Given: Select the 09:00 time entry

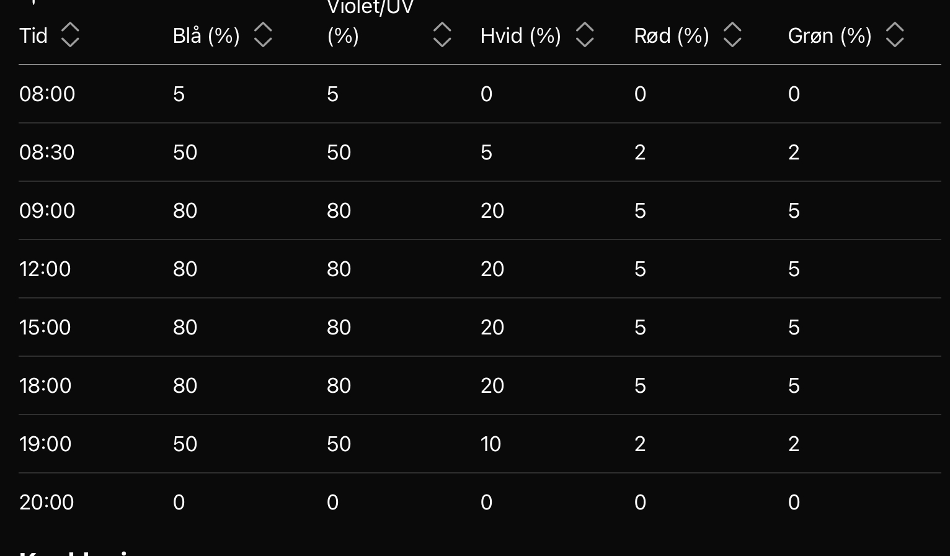Looking at the screenshot, I should point(47,211).
